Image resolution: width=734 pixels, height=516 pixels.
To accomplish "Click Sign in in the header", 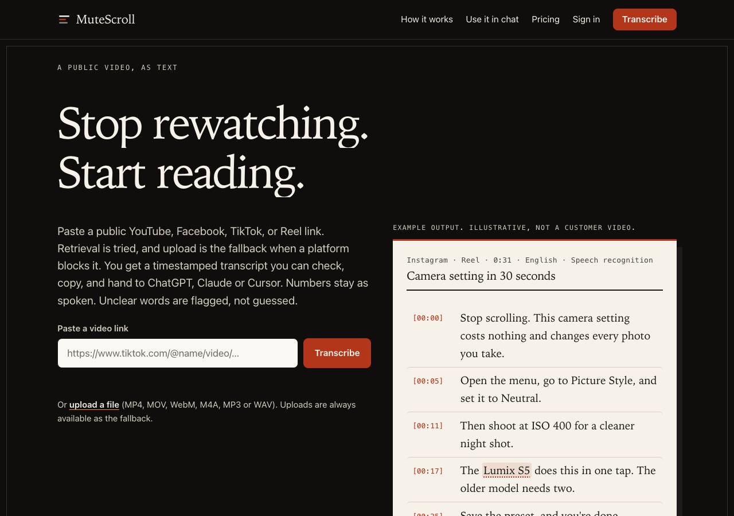I will point(586,19).
